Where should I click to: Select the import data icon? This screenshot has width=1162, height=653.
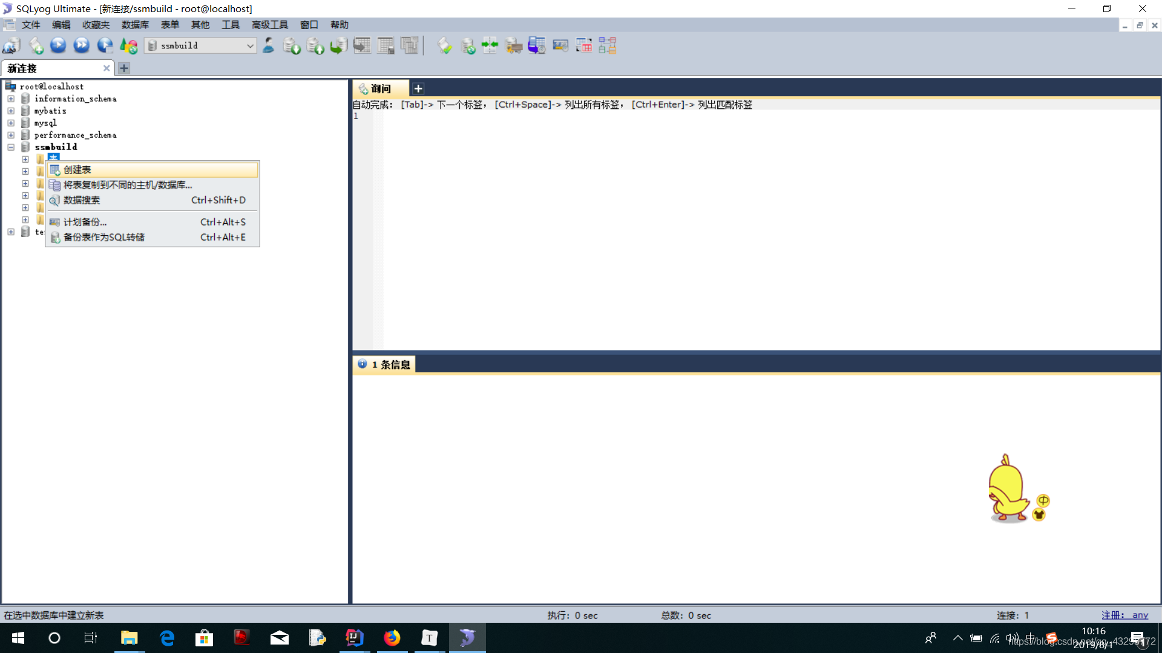point(514,45)
